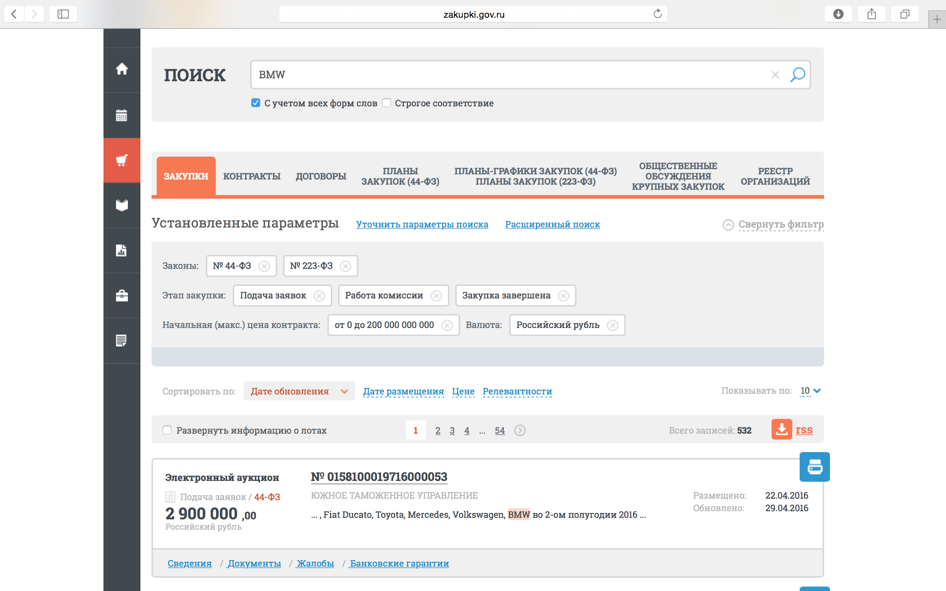This screenshot has height=591, width=946.
Task: Open the rss feed link
Action: pyautogui.click(x=804, y=430)
